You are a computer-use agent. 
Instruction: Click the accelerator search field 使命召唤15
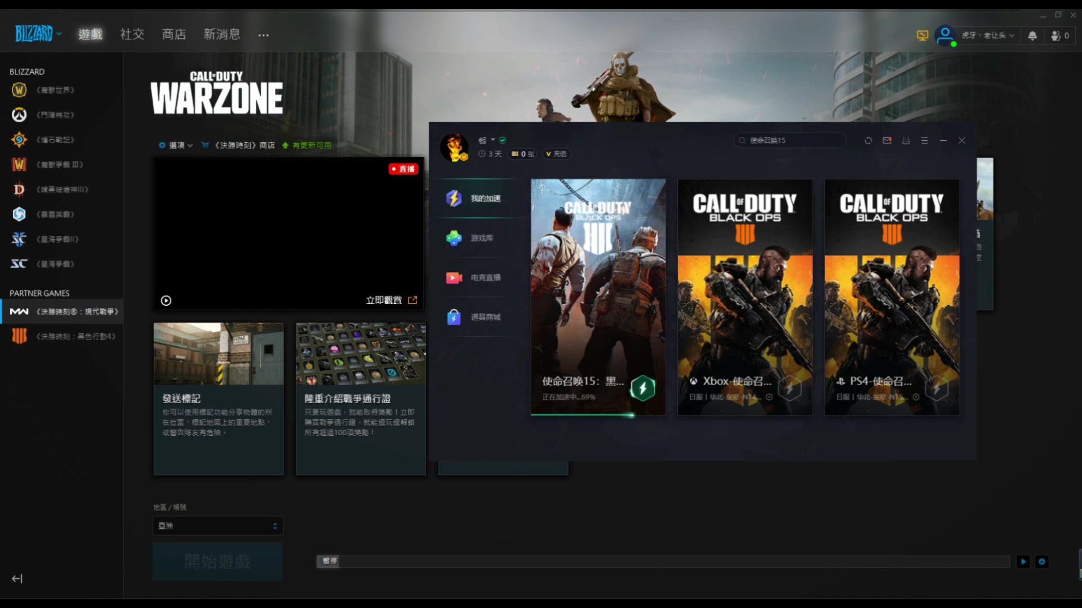[790, 140]
